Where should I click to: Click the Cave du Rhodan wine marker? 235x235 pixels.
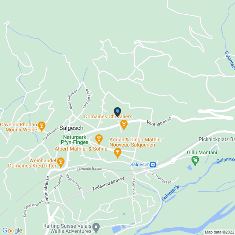(x=41, y=126)
